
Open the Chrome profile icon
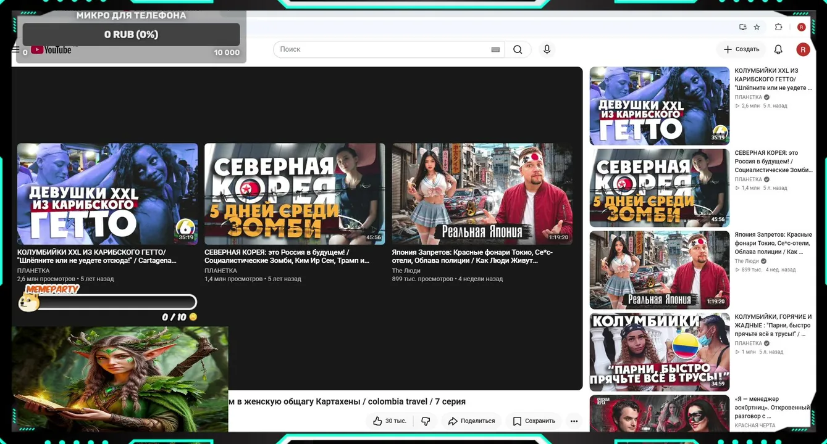(x=801, y=27)
